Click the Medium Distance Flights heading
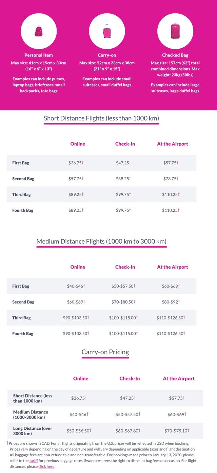Screen dimensions: 217x473 (x=101, y=242)
